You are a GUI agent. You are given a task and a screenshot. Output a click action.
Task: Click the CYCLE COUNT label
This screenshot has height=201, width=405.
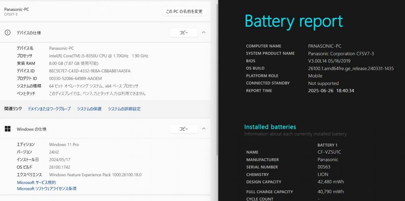pos(260,199)
